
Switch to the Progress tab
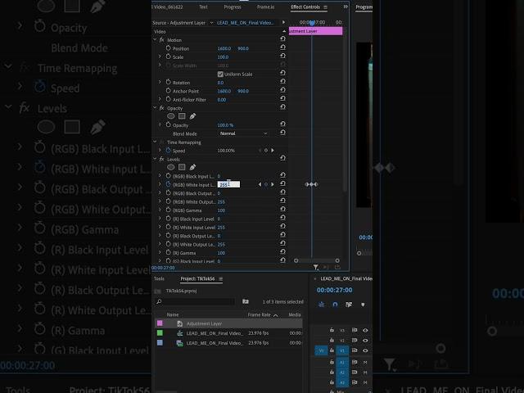(233, 7)
